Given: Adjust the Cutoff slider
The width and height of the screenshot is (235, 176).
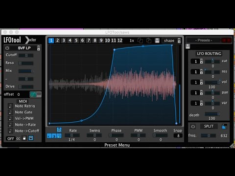Looking at the screenshot, I should 26,55.
